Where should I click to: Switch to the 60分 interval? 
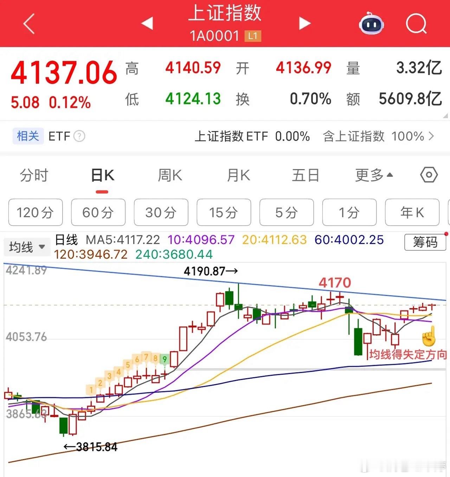(x=98, y=212)
